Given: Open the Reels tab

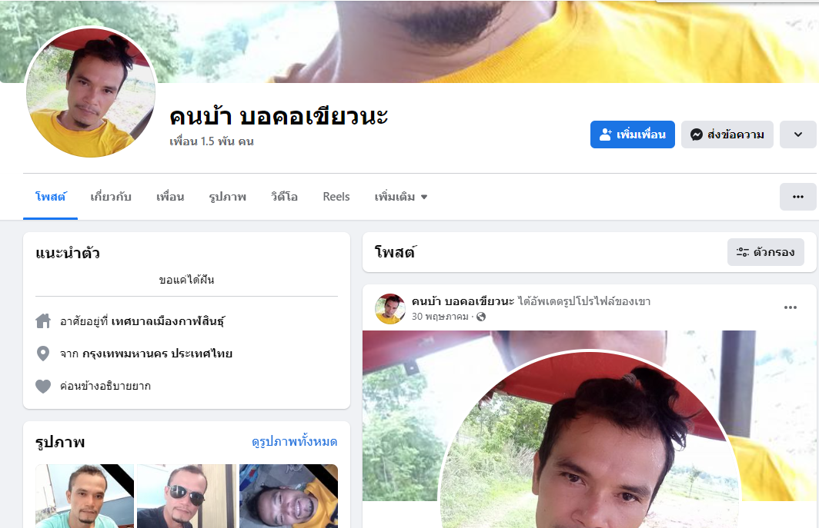Looking at the screenshot, I should [x=336, y=197].
